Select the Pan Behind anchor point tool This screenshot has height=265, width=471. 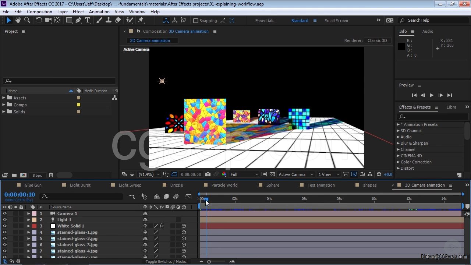[57, 20]
